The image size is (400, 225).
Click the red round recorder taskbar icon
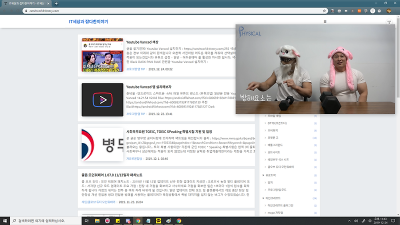tap(107, 220)
